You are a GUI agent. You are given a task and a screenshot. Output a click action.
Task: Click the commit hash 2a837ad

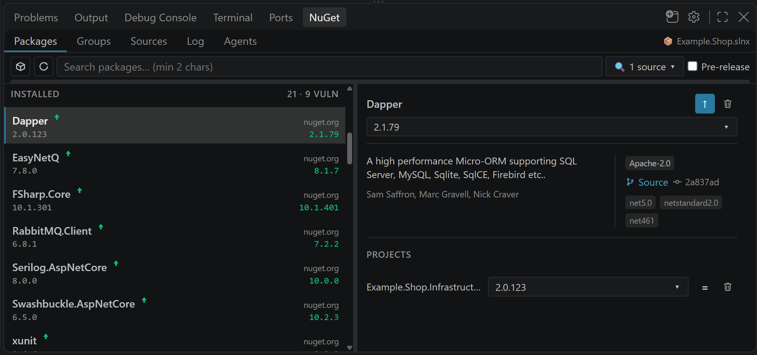(702, 182)
